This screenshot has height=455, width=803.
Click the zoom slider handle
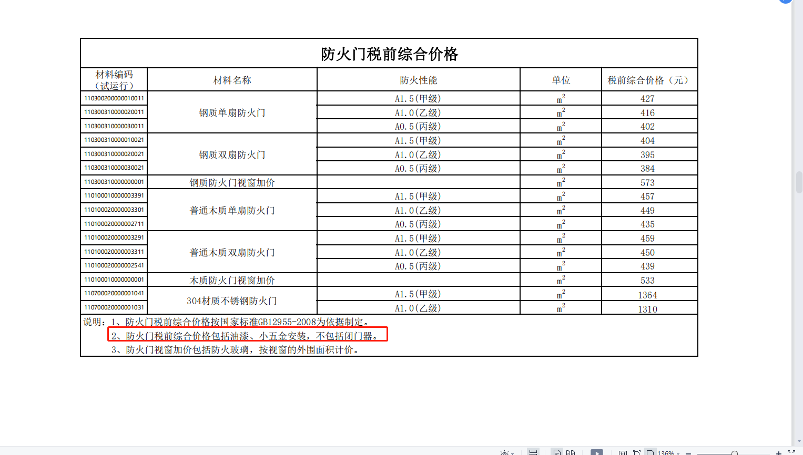point(734,453)
